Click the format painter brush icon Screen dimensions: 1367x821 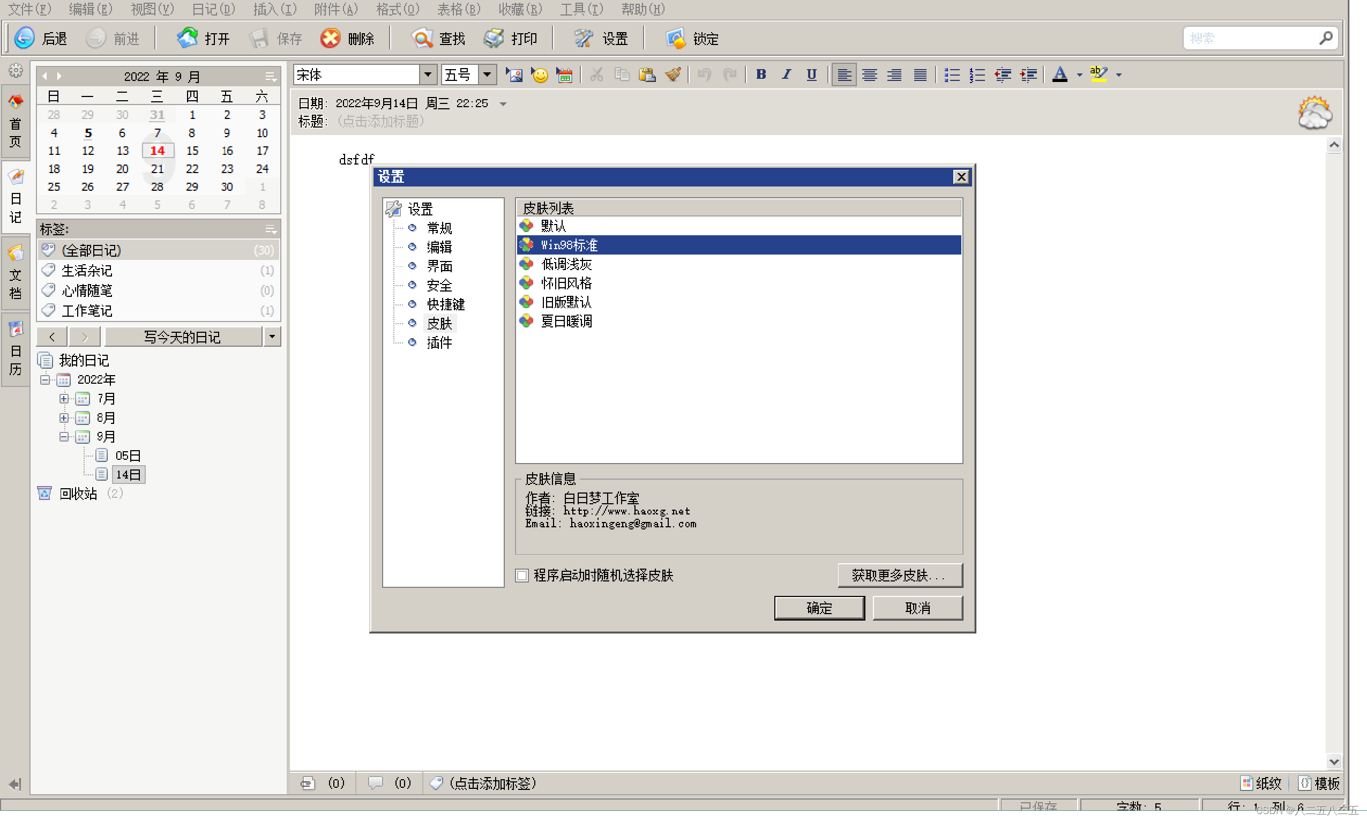(673, 74)
